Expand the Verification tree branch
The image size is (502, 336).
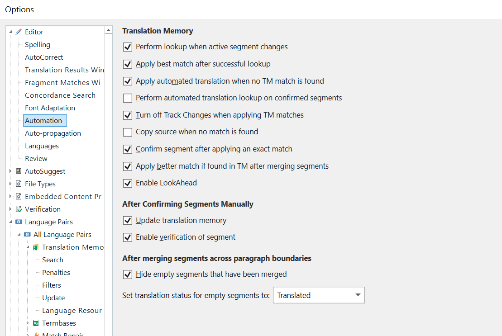click(10, 209)
